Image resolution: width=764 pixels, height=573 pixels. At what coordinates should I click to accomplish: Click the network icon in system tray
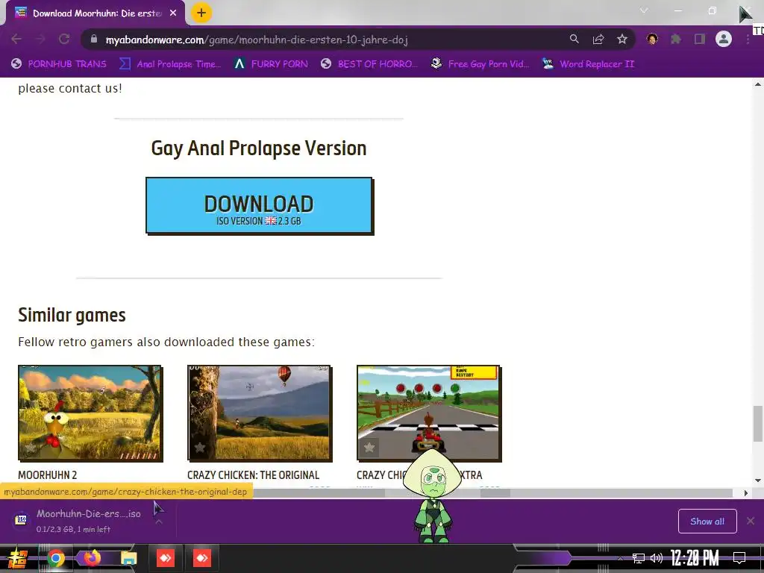click(x=638, y=558)
